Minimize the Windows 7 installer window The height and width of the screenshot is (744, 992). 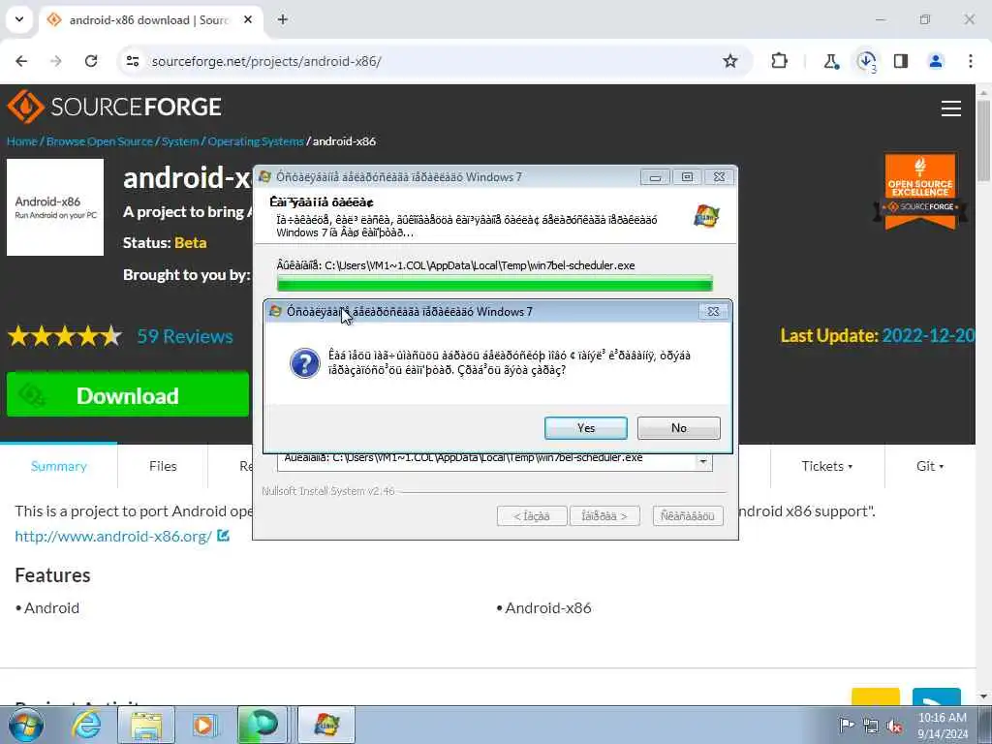(x=655, y=177)
